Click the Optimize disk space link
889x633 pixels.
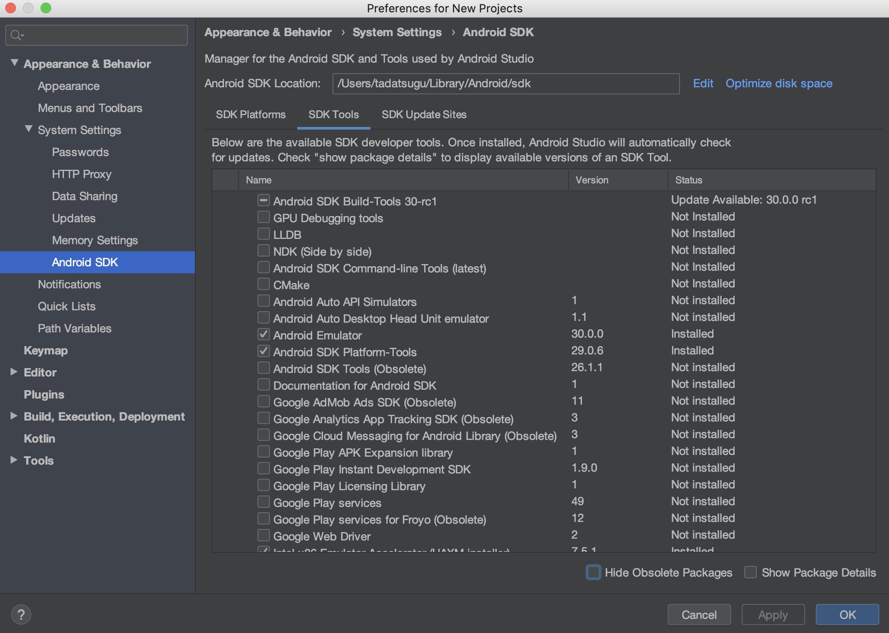[x=779, y=83]
